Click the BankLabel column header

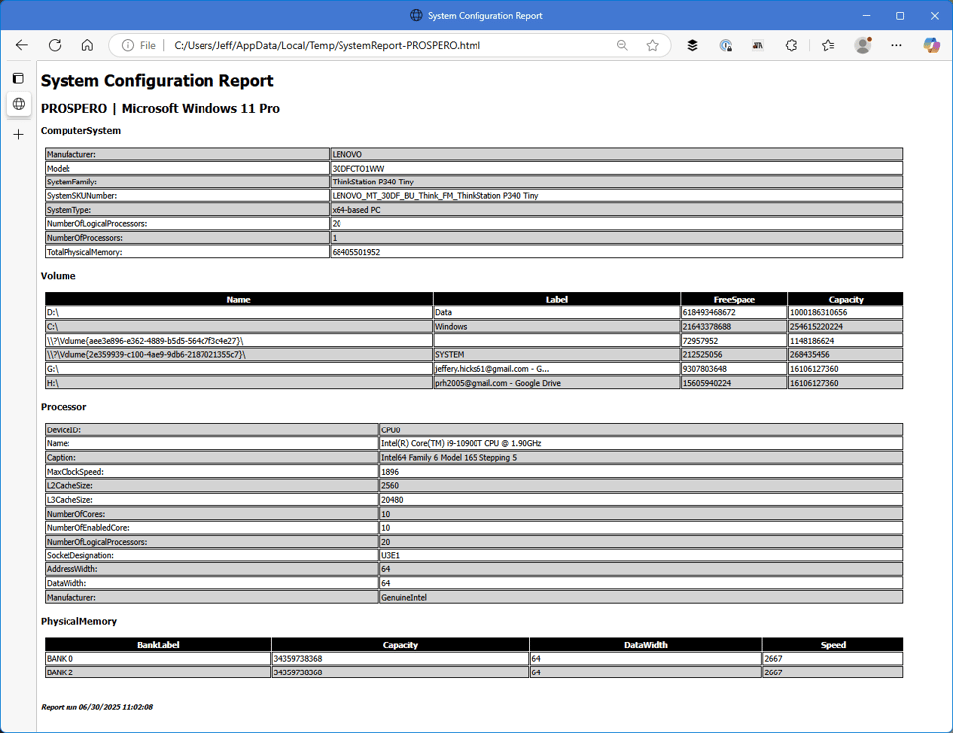tap(158, 645)
